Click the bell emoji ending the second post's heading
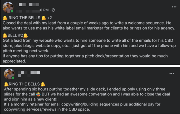This screenshot has width=180, height=114. 43,84
